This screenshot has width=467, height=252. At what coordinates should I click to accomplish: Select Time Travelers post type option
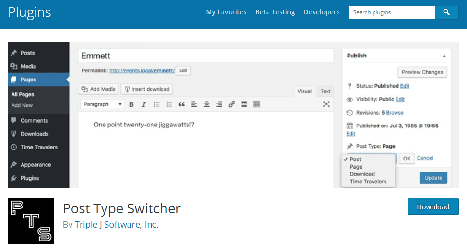click(368, 182)
